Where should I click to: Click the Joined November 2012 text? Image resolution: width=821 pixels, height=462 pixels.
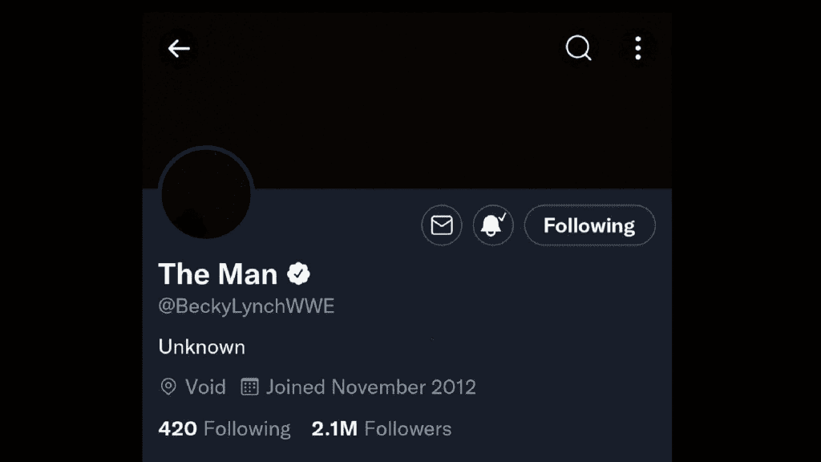coord(371,387)
